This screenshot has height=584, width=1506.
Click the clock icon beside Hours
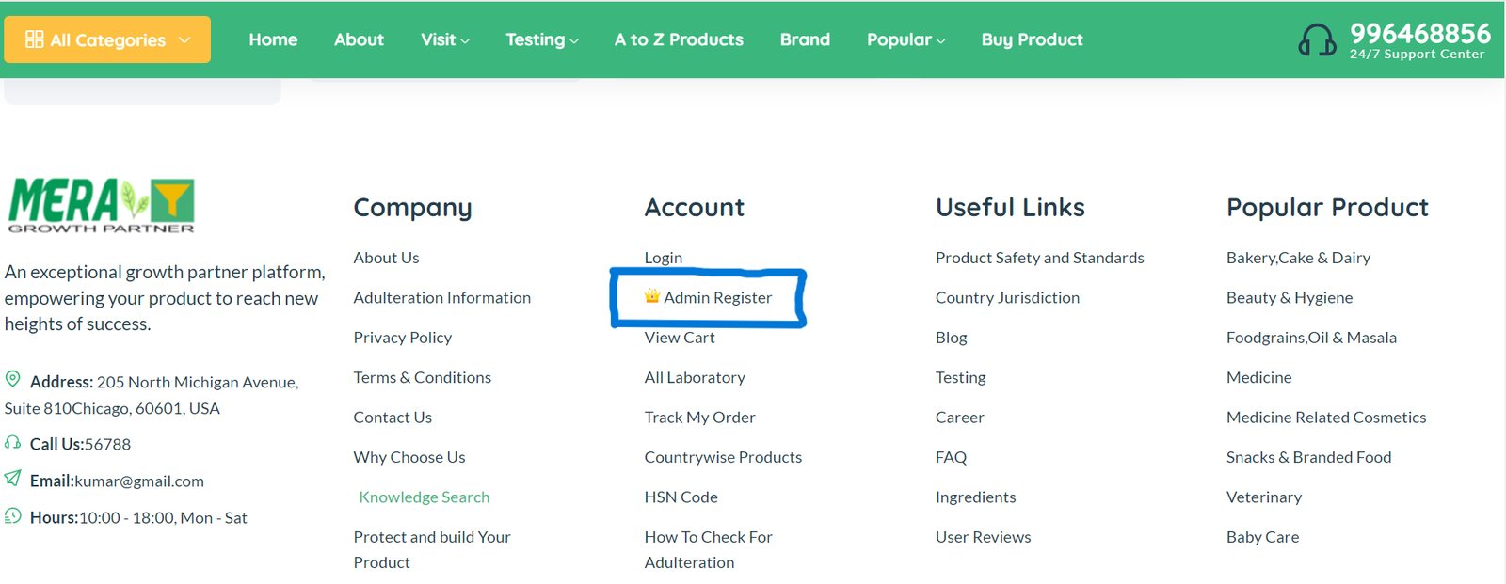click(13, 515)
